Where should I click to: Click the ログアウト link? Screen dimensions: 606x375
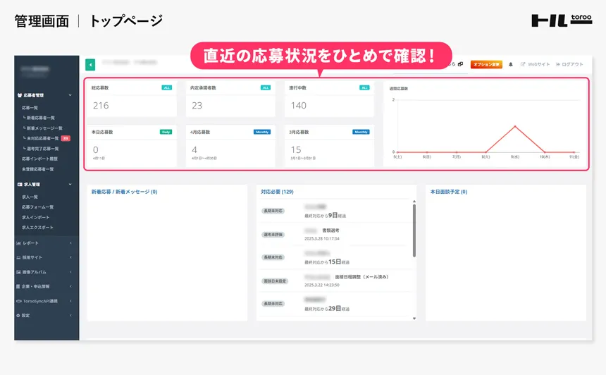pos(569,65)
